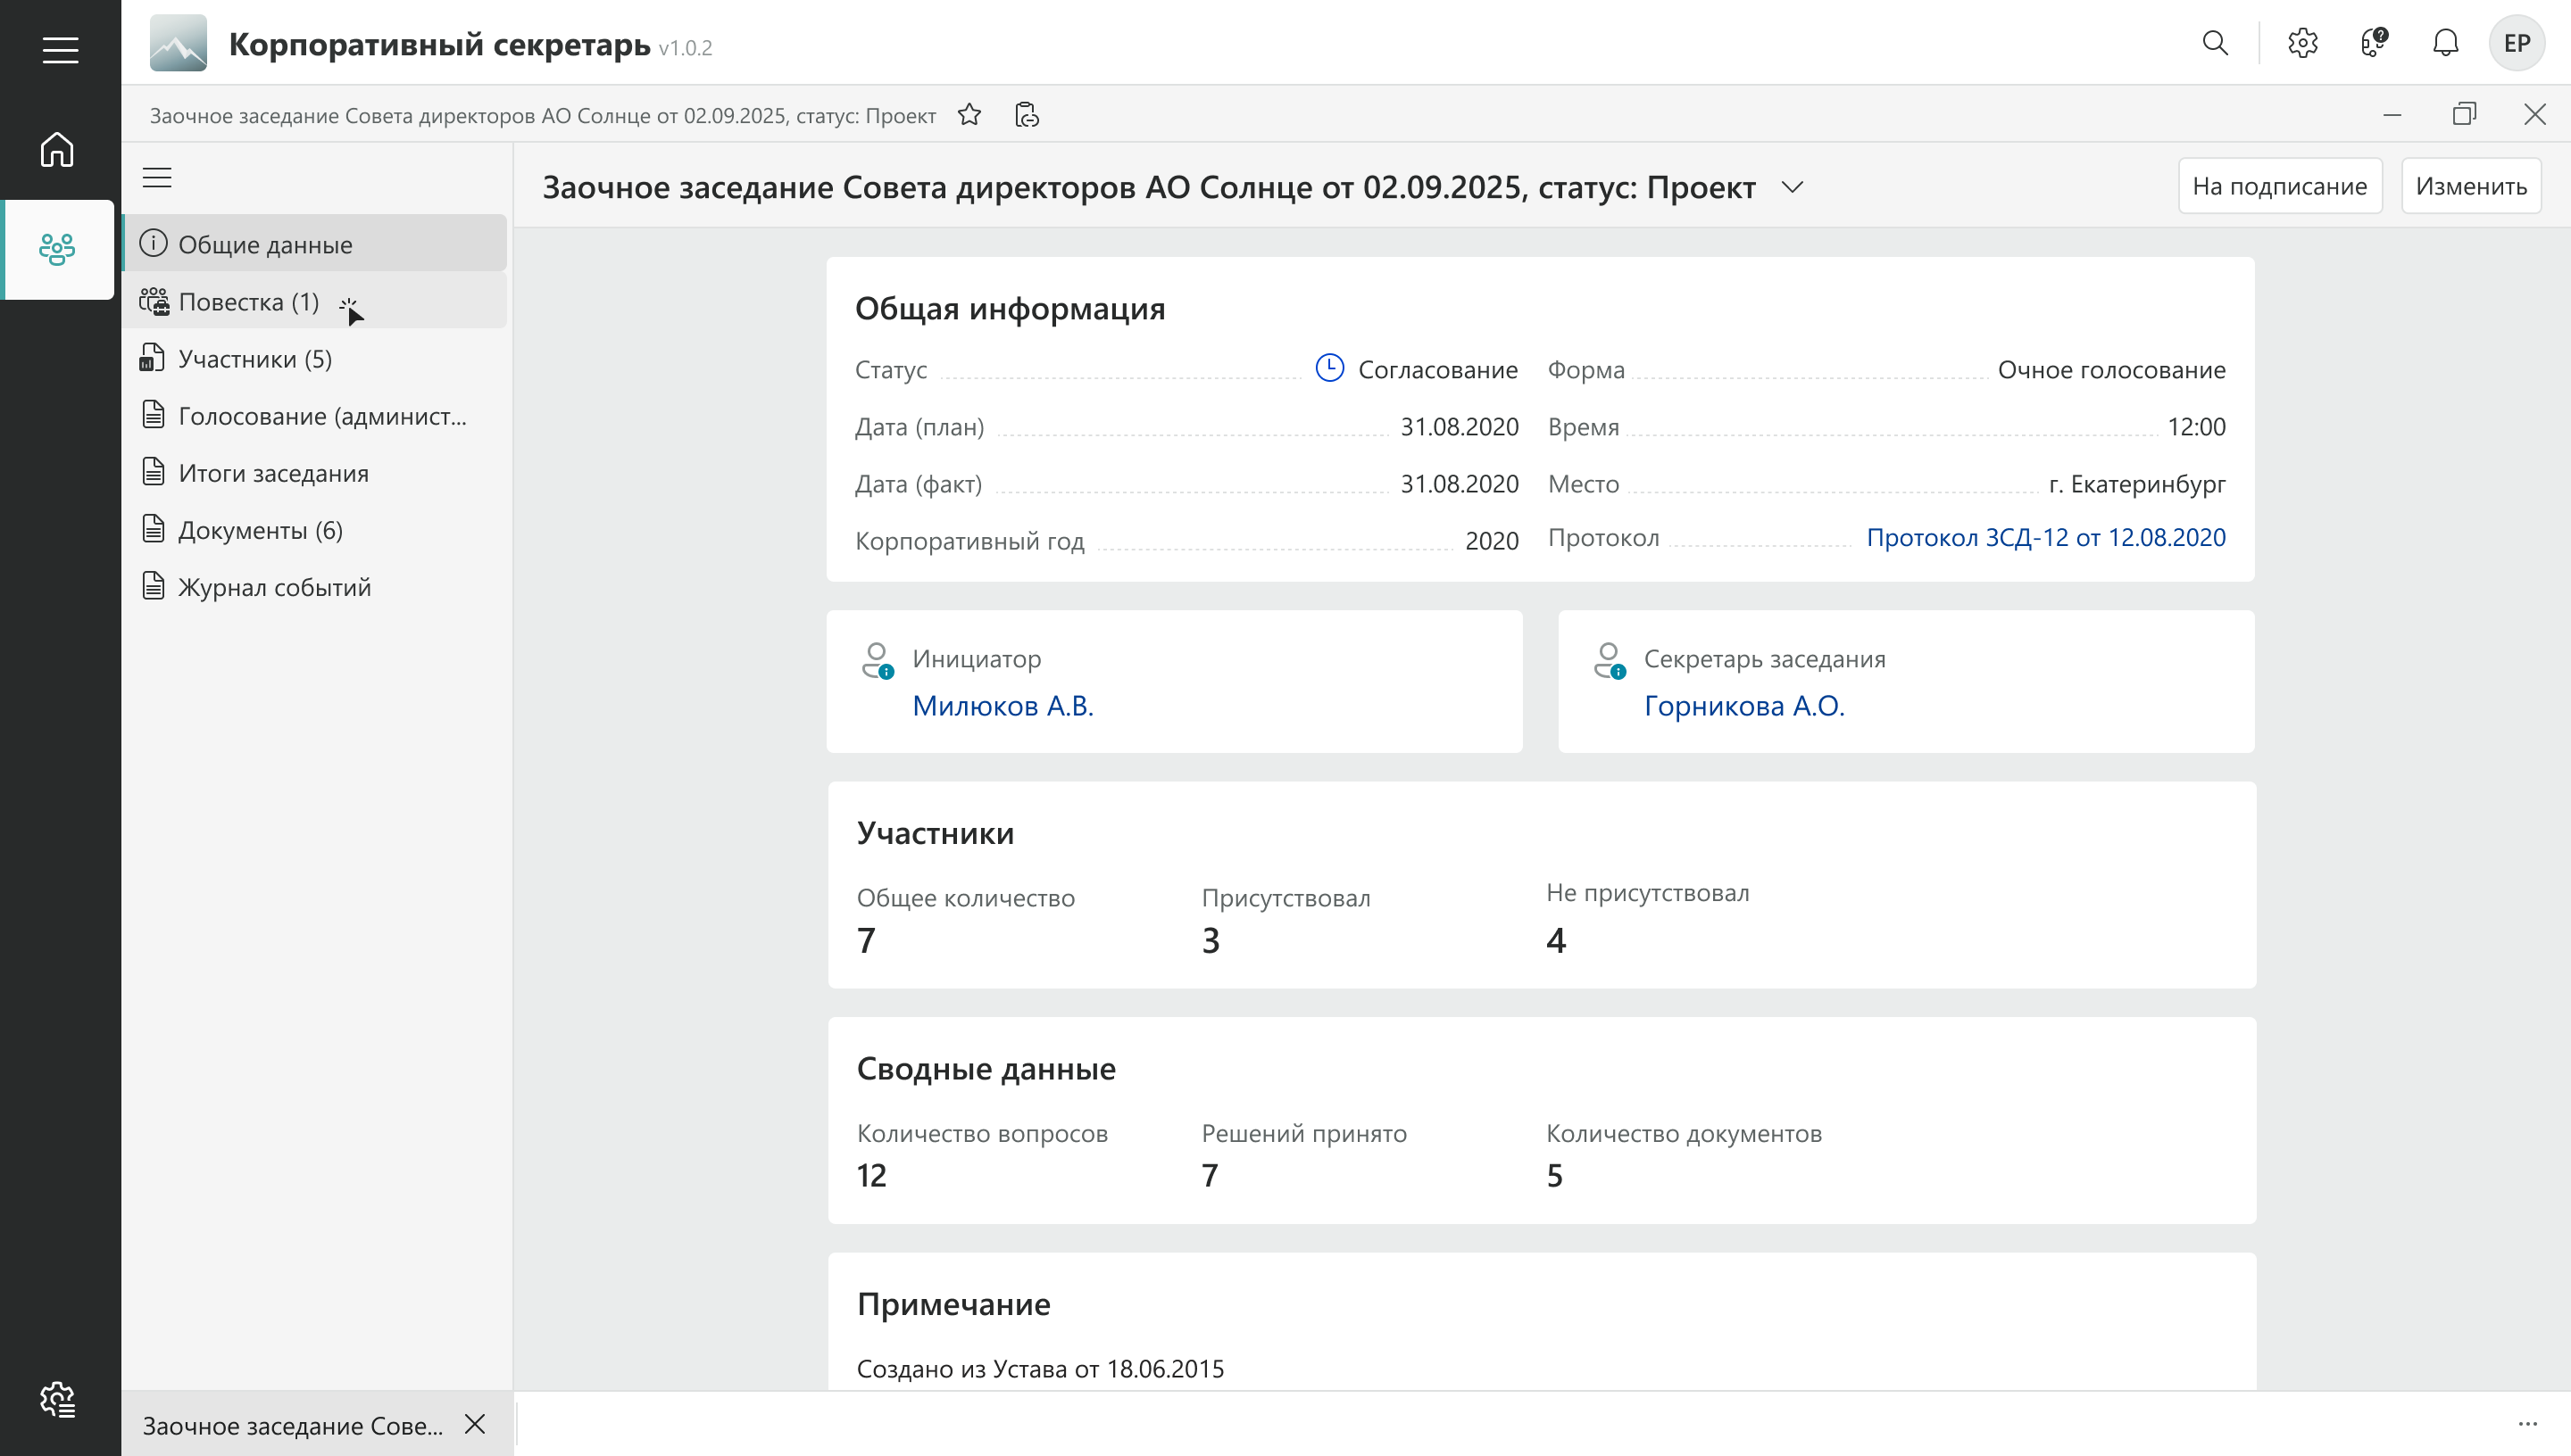The image size is (2571, 1456).
Task: Open three-dots menu in bottom bar
Action: [2527, 1424]
